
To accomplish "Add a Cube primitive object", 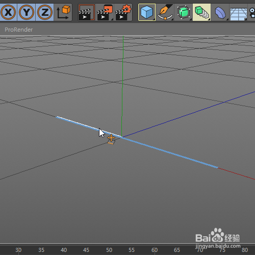I will click(147, 12).
